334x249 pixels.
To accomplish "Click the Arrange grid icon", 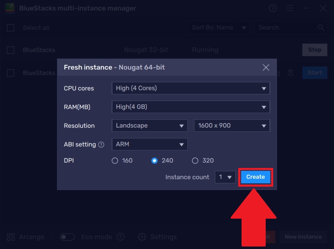I will point(11,237).
